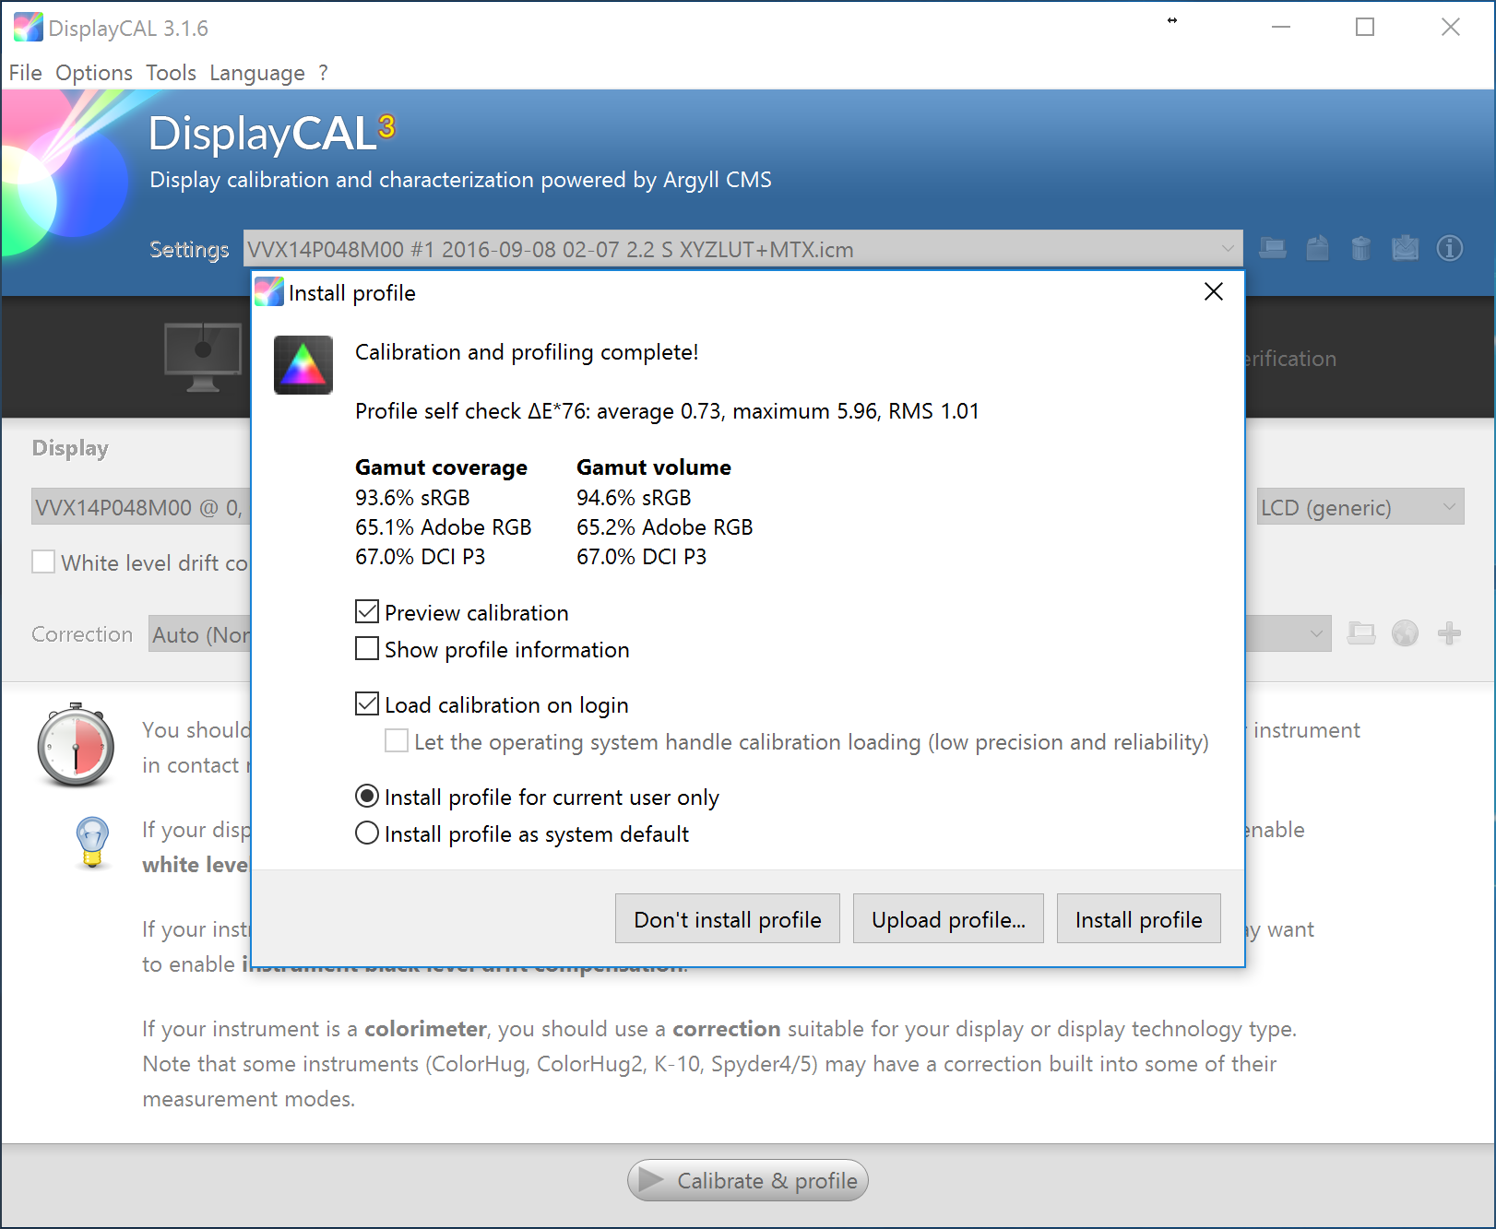Click the Upload profile... button
The height and width of the screenshot is (1229, 1496).
pos(948,918)
